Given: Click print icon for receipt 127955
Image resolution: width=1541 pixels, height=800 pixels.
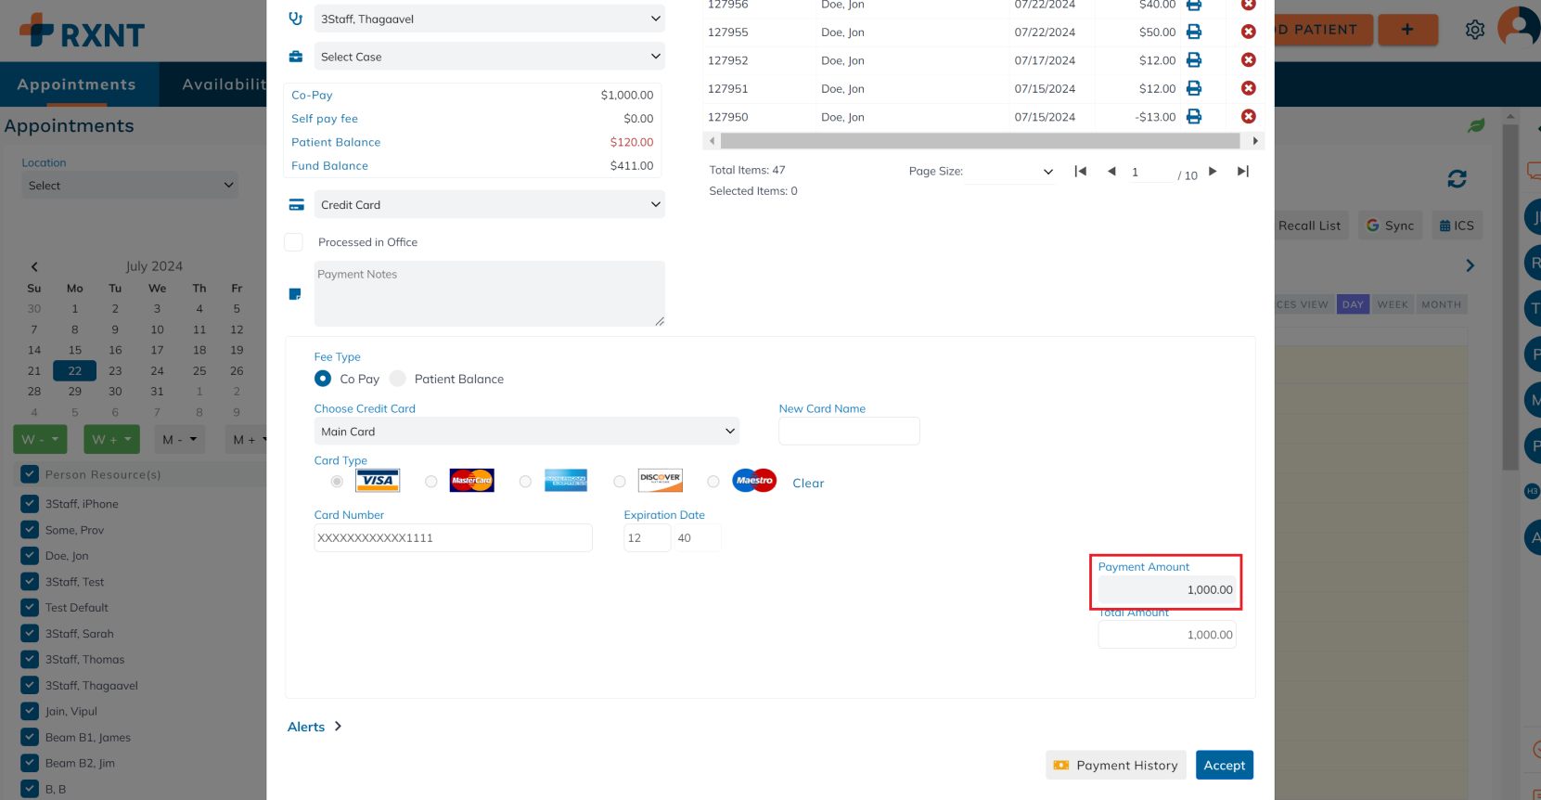Looking at the screenshot, I should [x=1194, y=32].
